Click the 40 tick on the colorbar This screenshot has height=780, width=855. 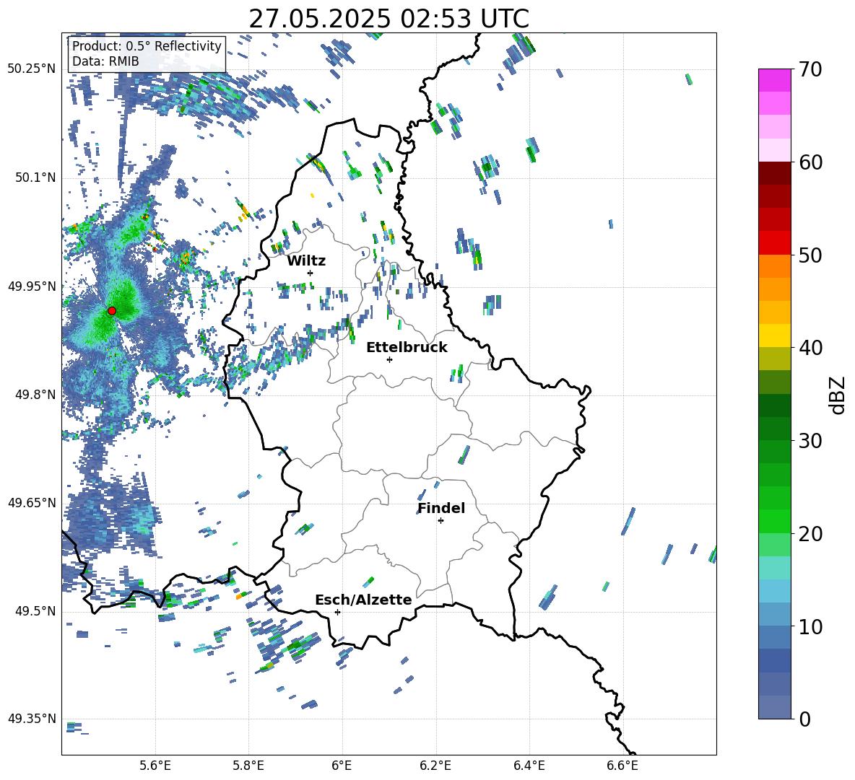coord(810,348)
